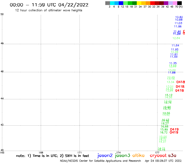The width and height of the screenshot is (185, 163).
Task: Click the green 15.12 value
Action: 168,95
